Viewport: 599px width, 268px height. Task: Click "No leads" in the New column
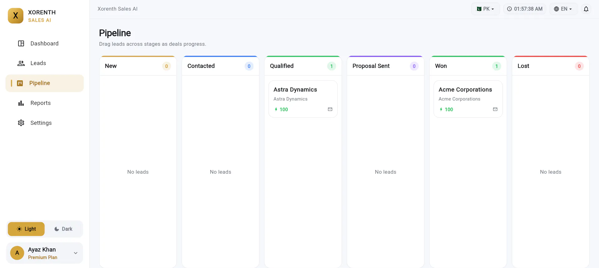click(138, 172)
